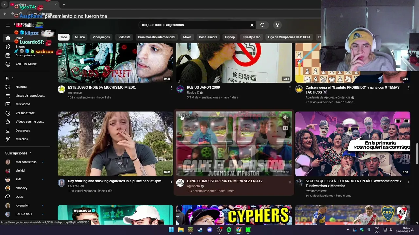Toggle subtitles CC on the video preview
The height and width of the screenshot is (235, 419).
(x=285, y=128)
